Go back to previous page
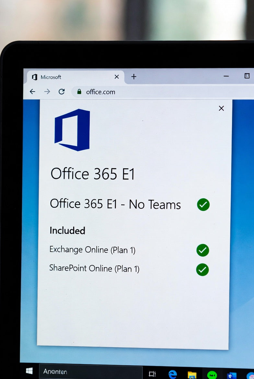The image size is (254, 379). point(32,92)
